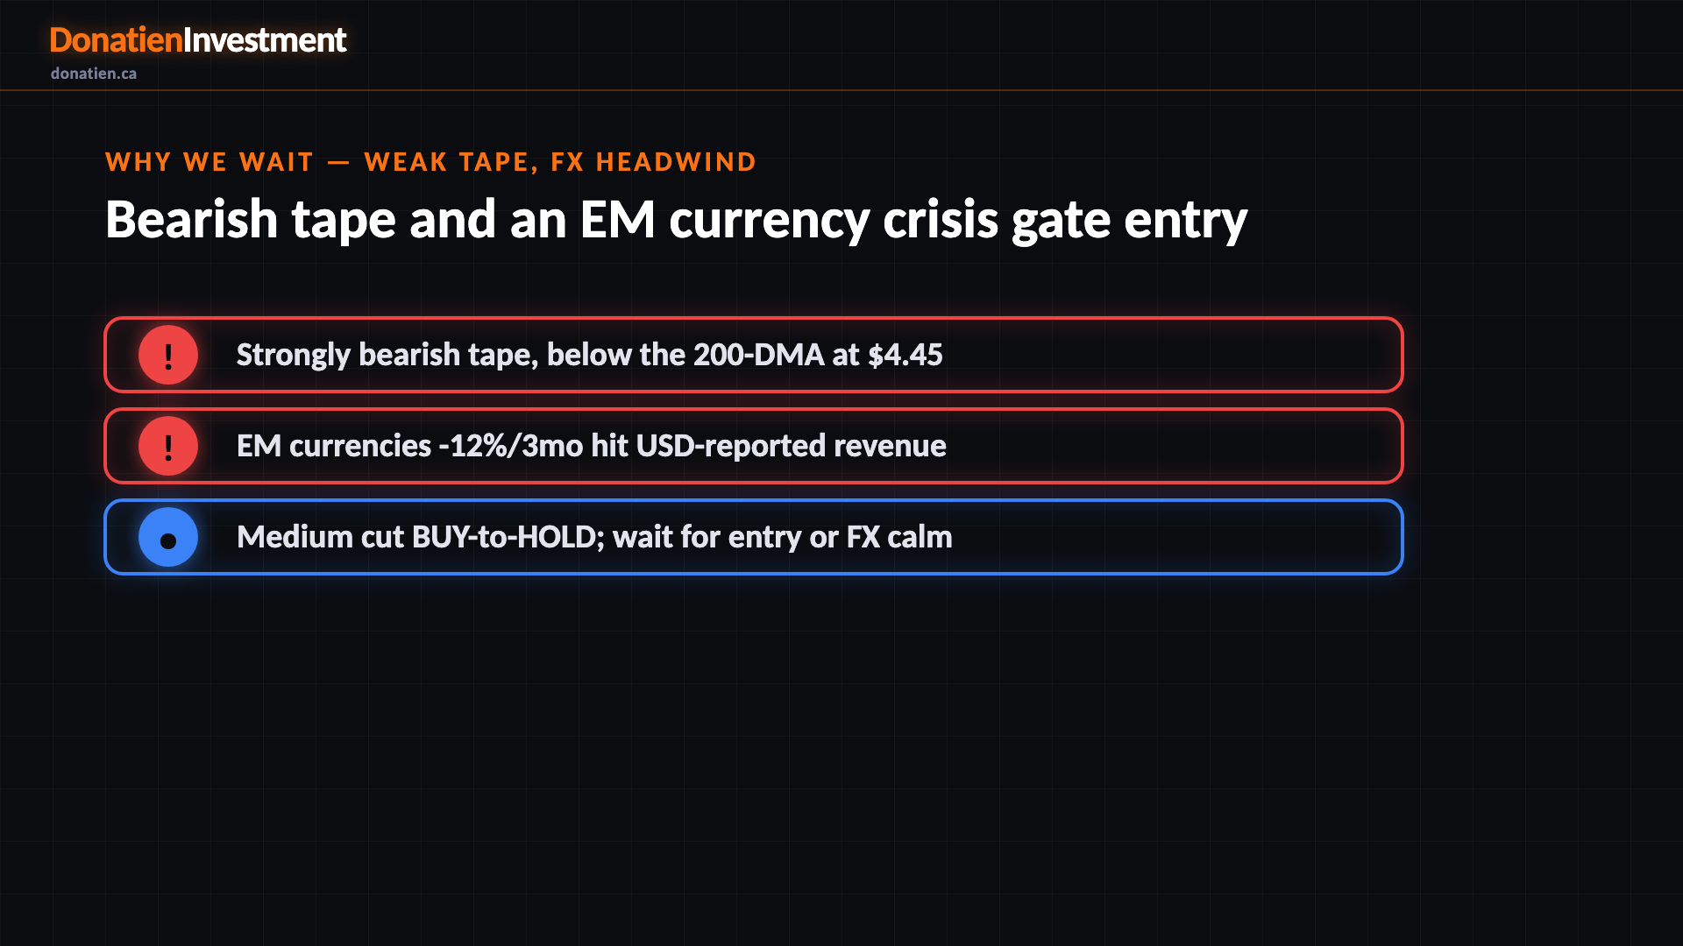Click 'gate entry' at the title end
Screen dimensions: 1683x946
(1129, 220)
